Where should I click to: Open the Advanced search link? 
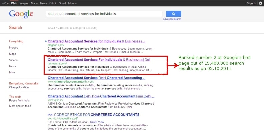tap(172, 19)
